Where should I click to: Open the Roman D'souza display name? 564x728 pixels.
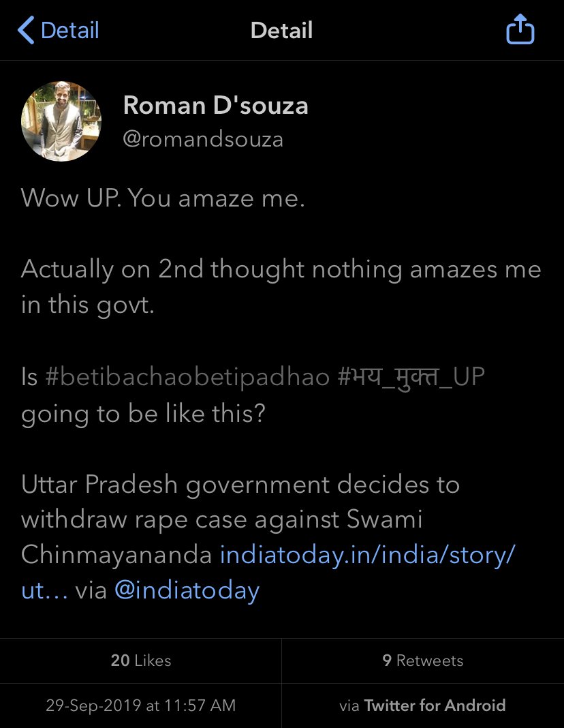[215, 106]
